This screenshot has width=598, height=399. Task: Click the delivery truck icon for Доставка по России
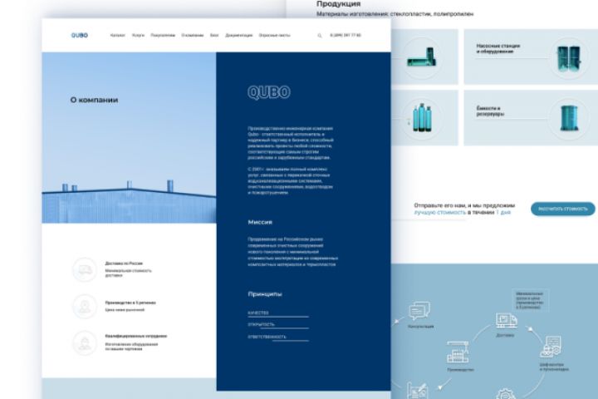(x=84, y=269)
